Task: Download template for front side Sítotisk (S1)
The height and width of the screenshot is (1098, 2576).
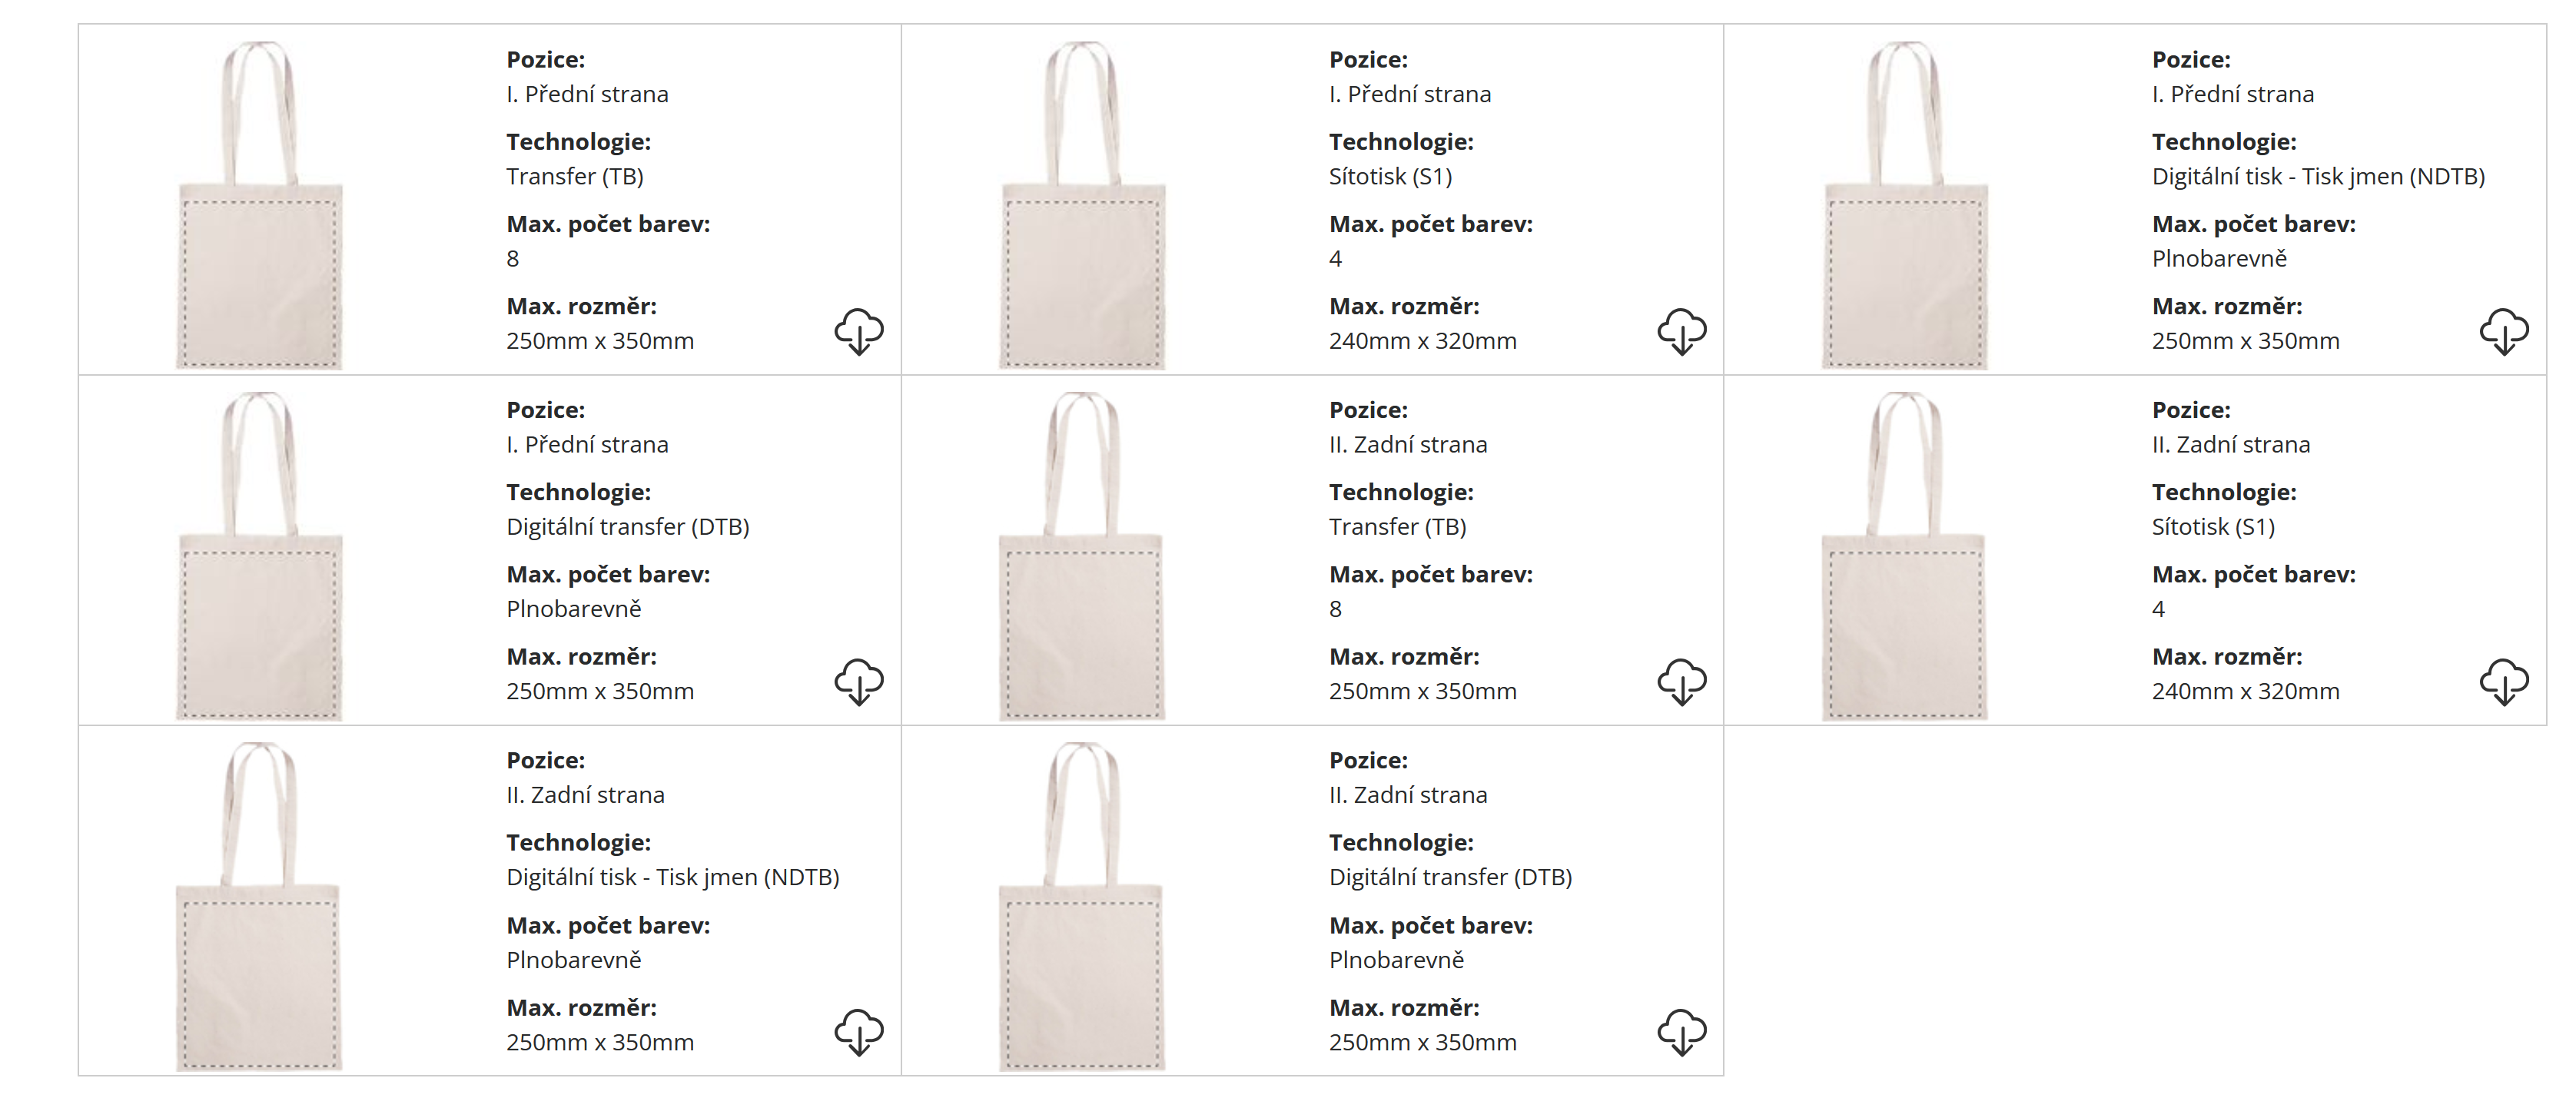Action: (1682, 331)
